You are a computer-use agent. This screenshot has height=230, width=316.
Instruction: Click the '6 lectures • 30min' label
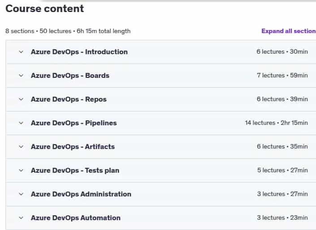coord(282,52)
